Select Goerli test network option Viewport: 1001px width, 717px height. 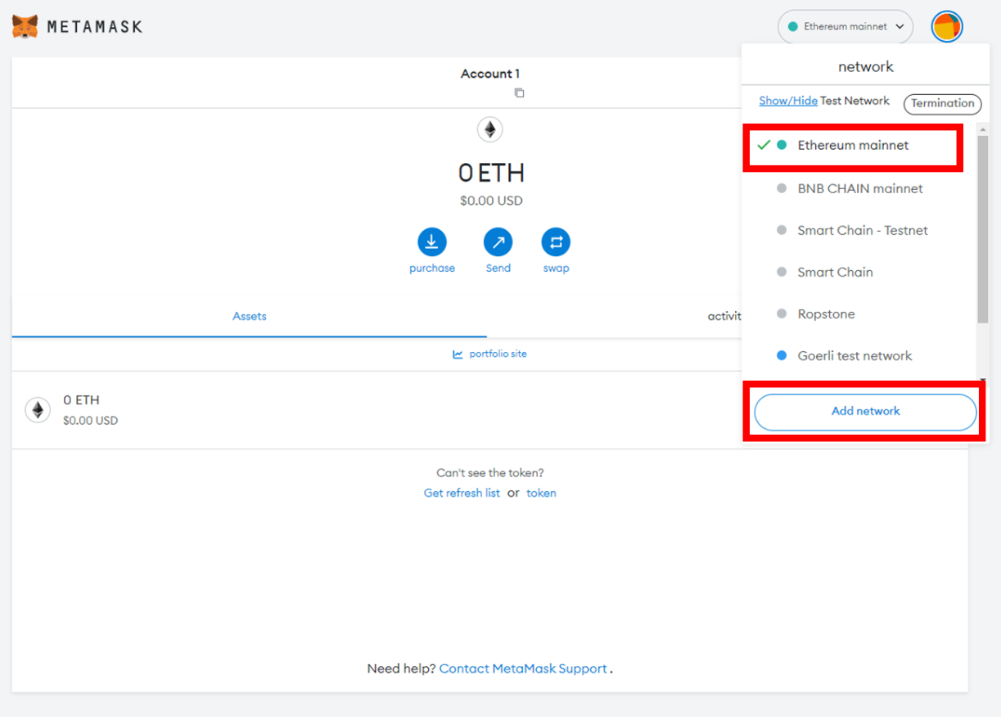(x=854, y=356)
